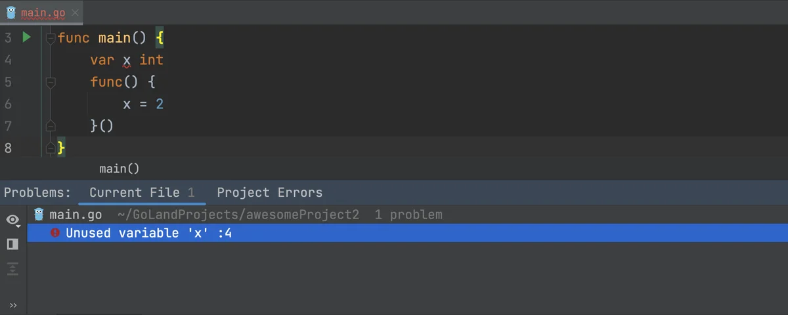Screen dimensions: 788x315
Task: Select the Unused variable 'x' problem row
Action: pyautogui.click(x=407, y=233)
